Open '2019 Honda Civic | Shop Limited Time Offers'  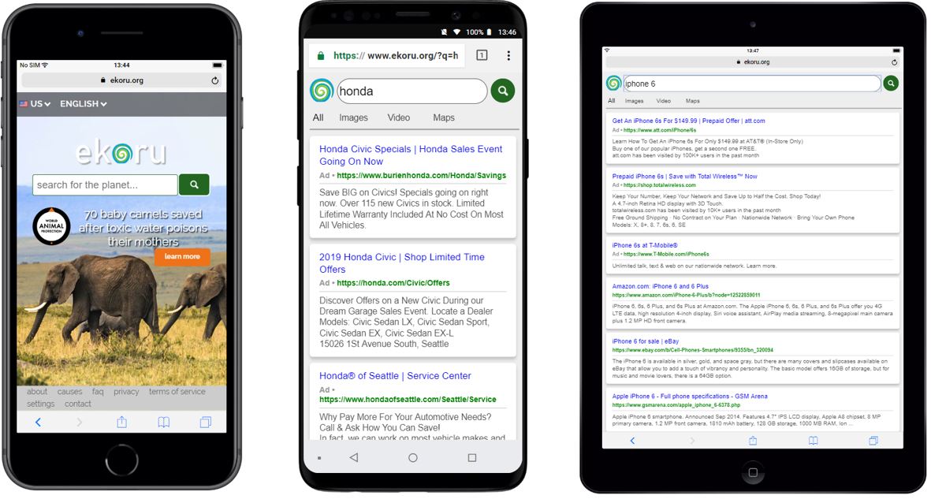402,263
